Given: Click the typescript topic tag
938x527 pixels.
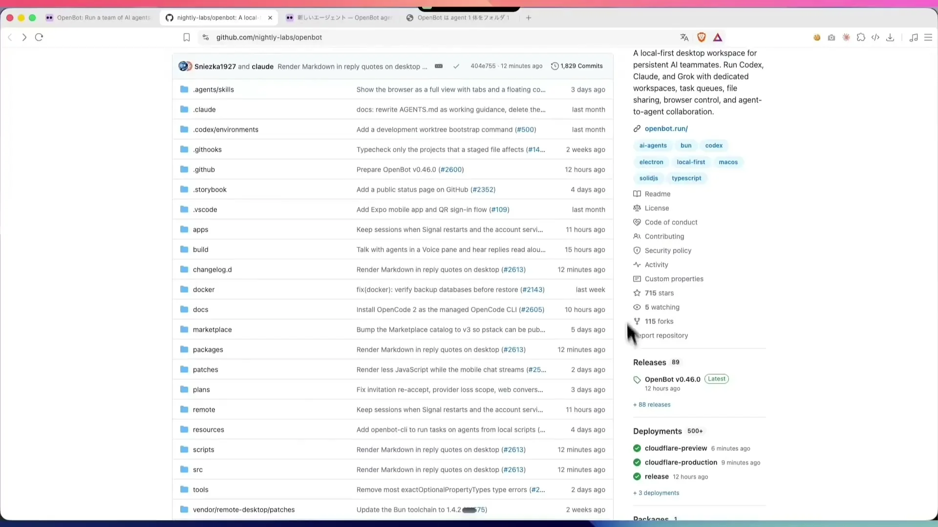Looking at the screenshot, I should 686,178.
